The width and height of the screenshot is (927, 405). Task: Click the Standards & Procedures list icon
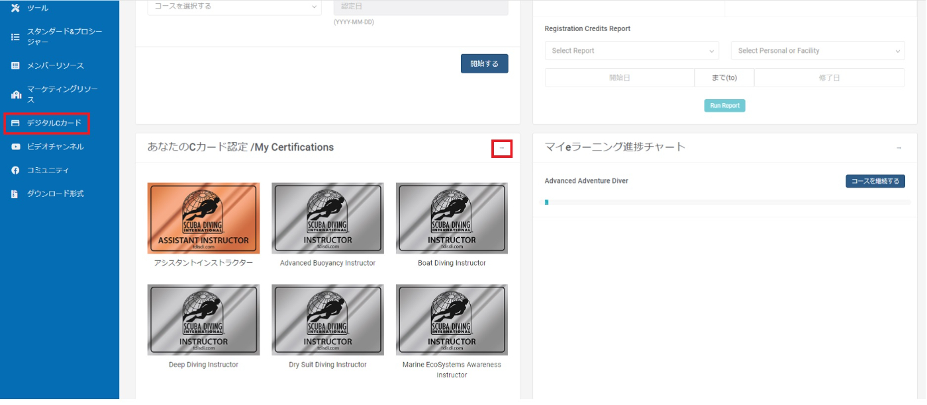click(x=16, y=37)
